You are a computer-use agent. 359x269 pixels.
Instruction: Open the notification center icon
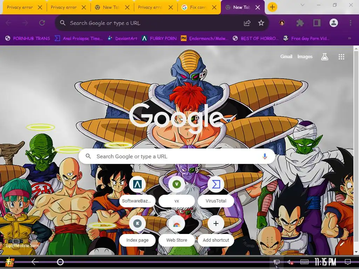pos(347,262)
